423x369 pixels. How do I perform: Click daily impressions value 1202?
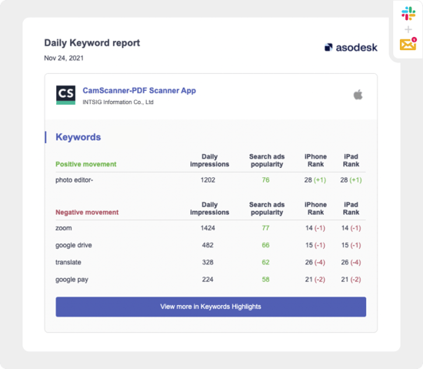(208, 180)
